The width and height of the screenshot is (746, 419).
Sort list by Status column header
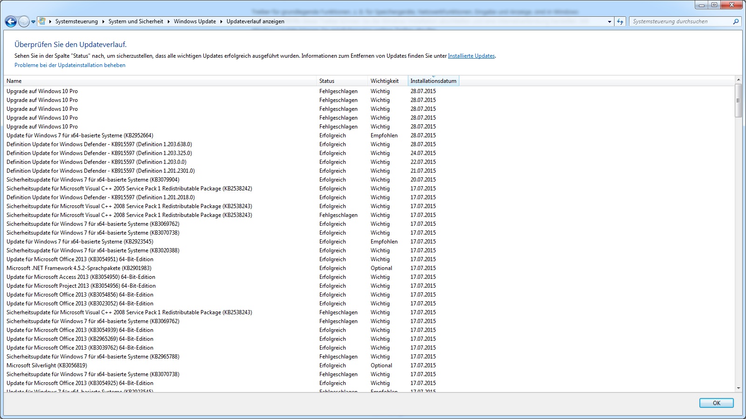[342, 81]
